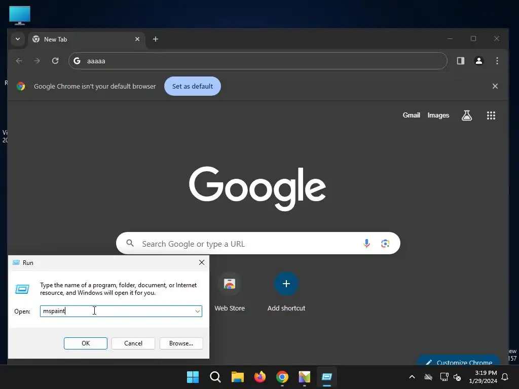Open the clock showing 3:19 PM
This screenshot has width=519, height=389.
(x=483, y=377)
